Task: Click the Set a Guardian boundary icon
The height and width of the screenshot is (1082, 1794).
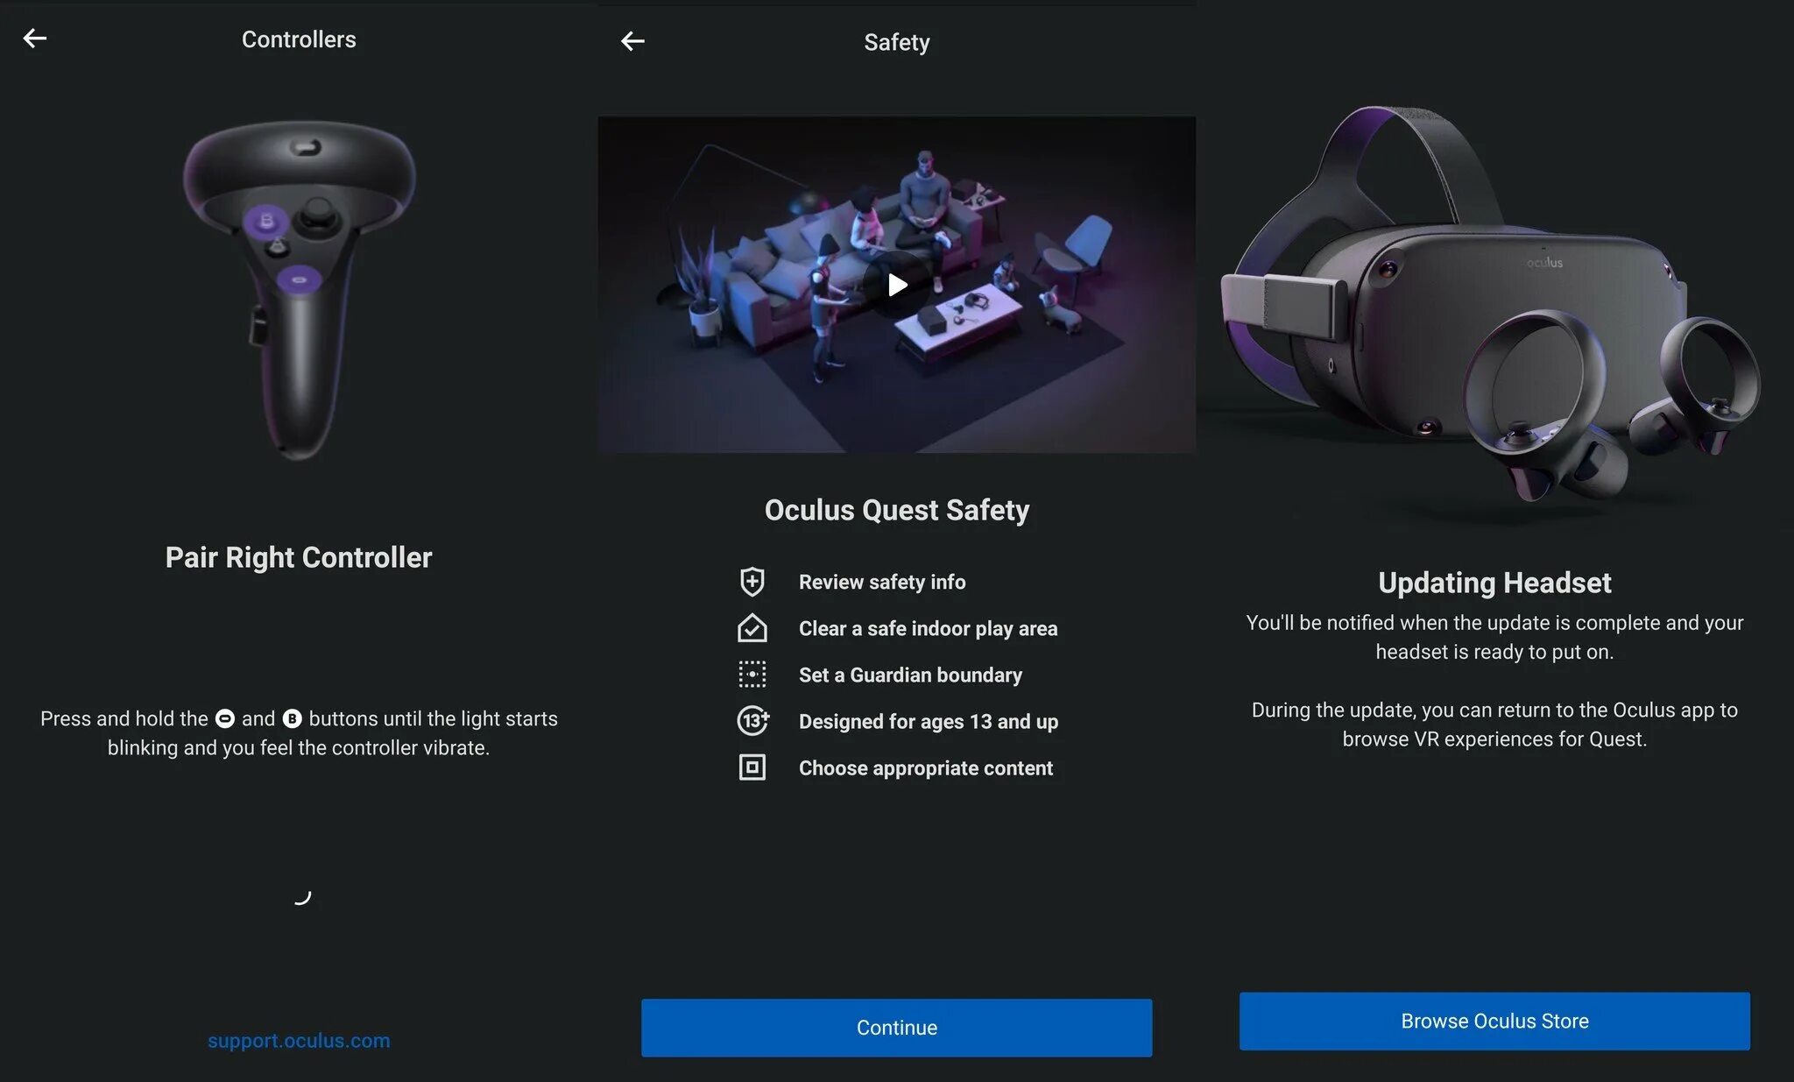Action: coord(752,675)
